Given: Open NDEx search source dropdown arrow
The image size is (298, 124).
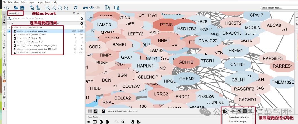Looking at the screenshot, I should coord(13,19).
